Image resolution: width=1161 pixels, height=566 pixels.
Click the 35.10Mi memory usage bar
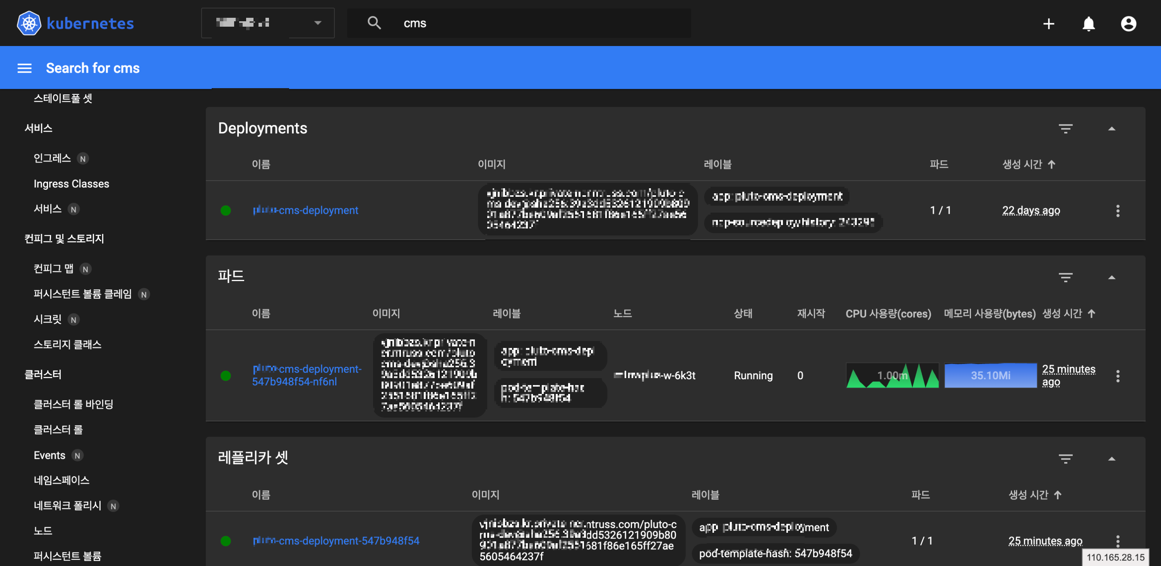click(x=990, y=375)
